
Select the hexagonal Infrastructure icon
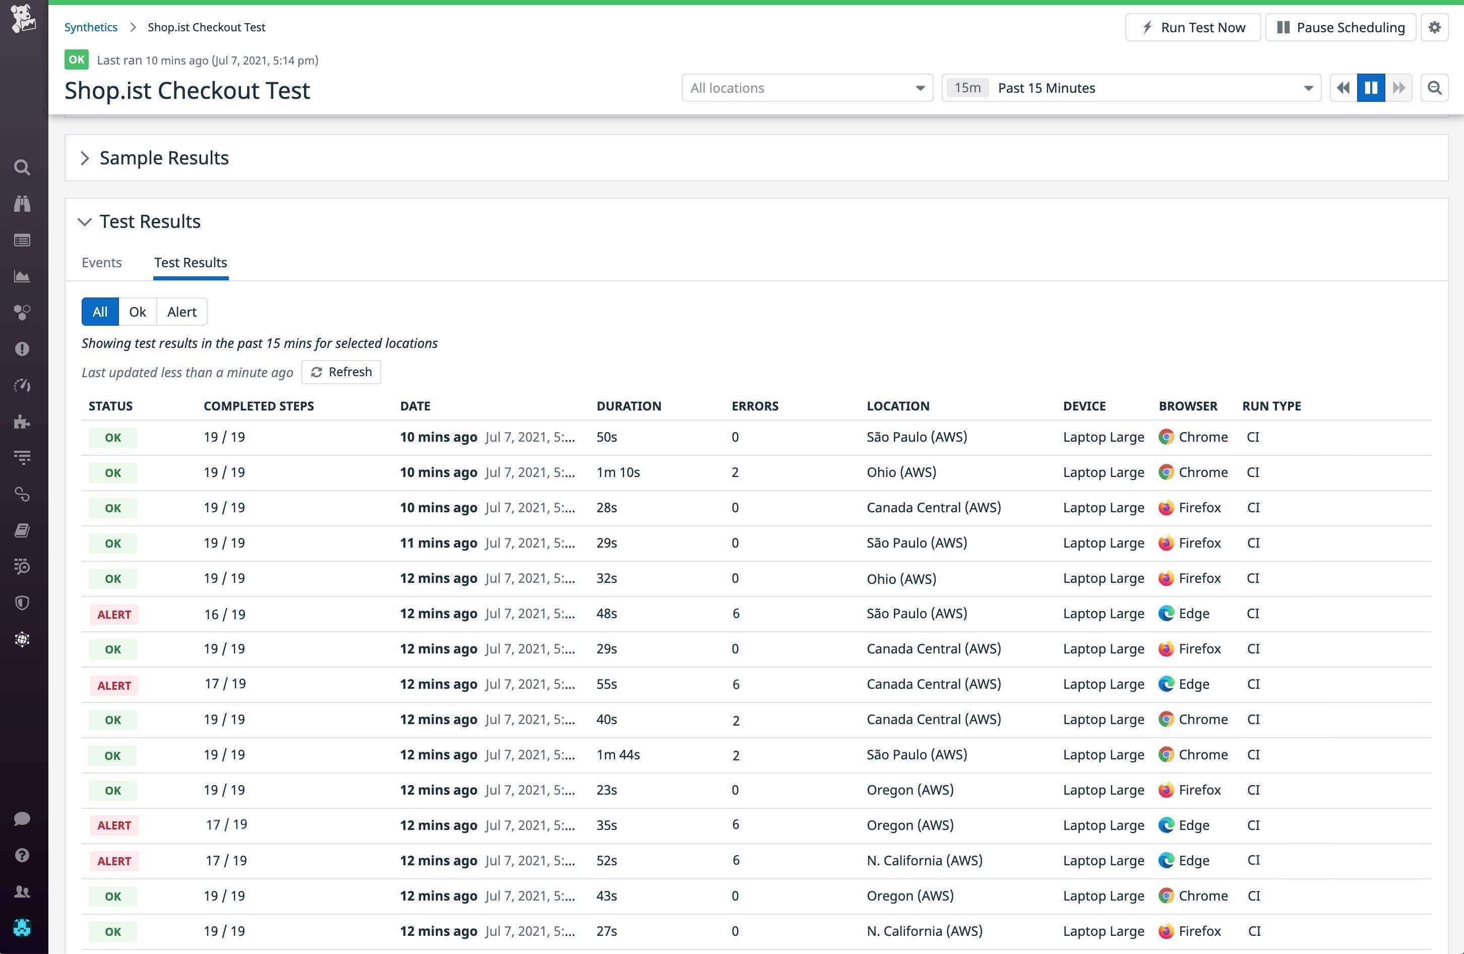click(x=22, y=313)
